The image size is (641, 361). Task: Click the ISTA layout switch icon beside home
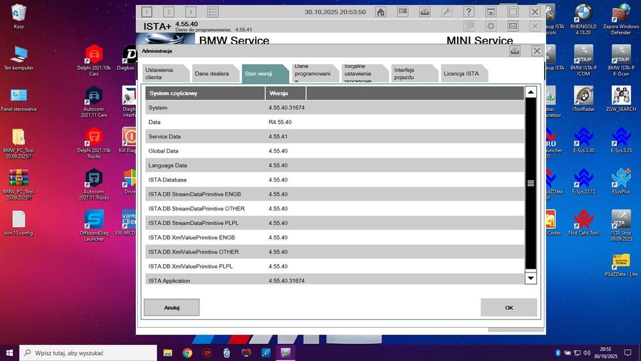[x=403, y=12]
